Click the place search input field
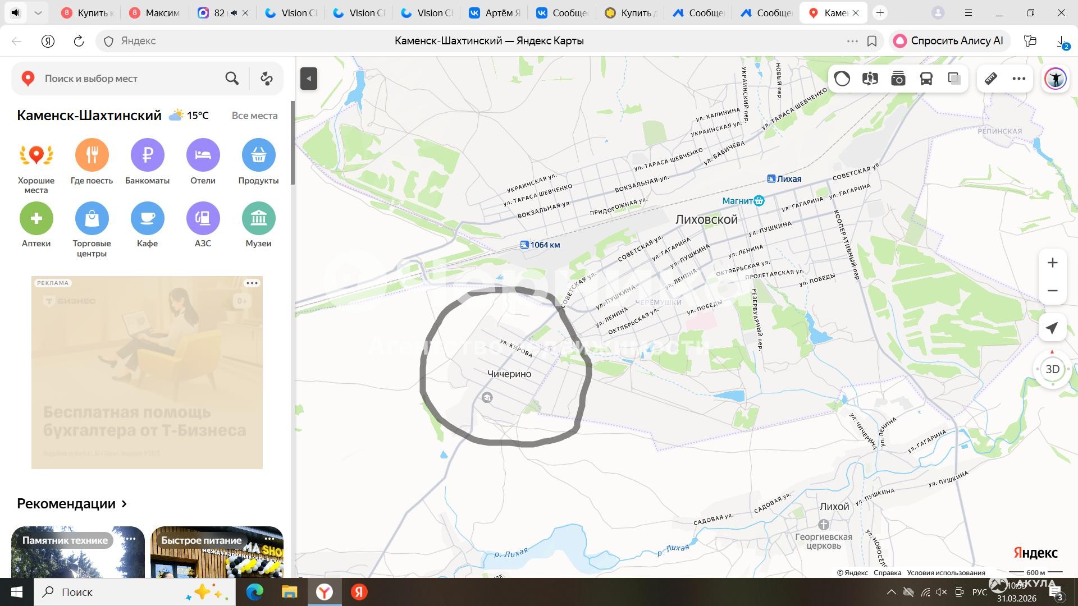This screenshot has height=606, width=1078. (x=129, y=79)
